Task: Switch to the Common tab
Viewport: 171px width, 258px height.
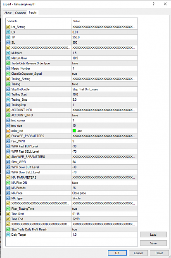Action: (20, 13)
